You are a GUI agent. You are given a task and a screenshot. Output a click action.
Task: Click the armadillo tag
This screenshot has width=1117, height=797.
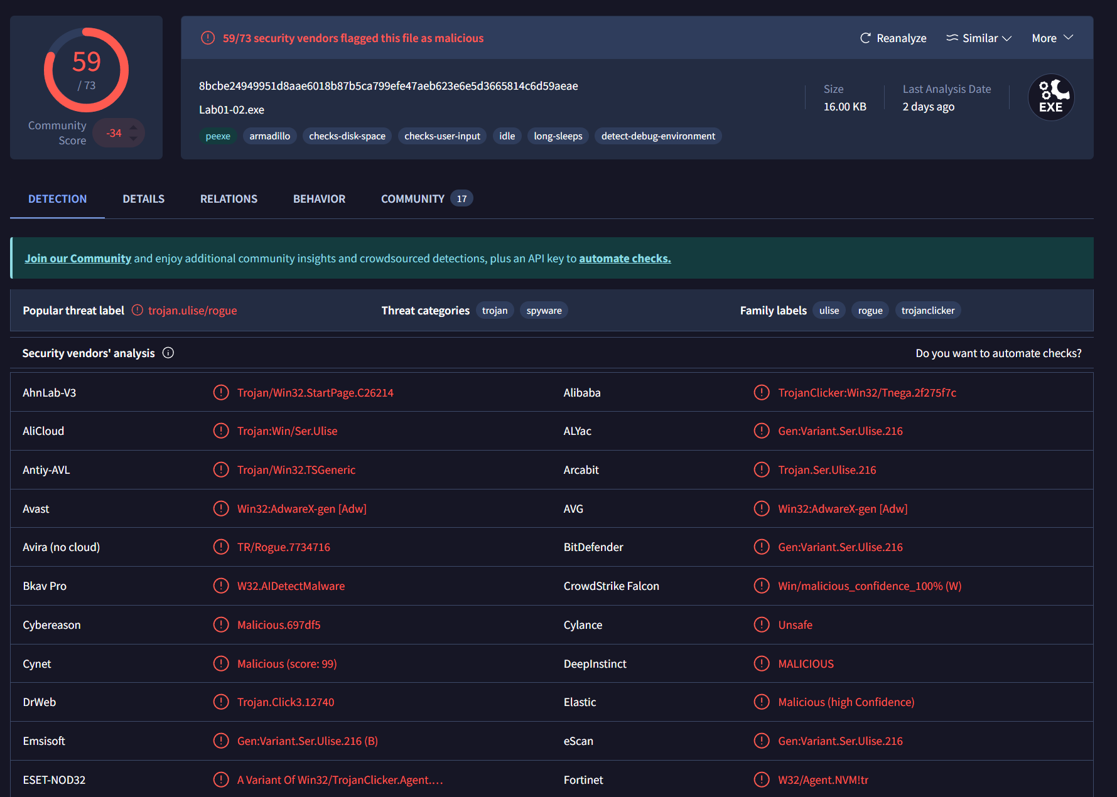pyautogui.click(x=270, y=136)
